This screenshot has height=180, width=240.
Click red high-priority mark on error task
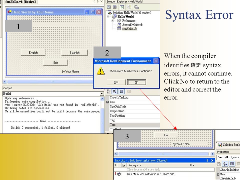point(115,174)
